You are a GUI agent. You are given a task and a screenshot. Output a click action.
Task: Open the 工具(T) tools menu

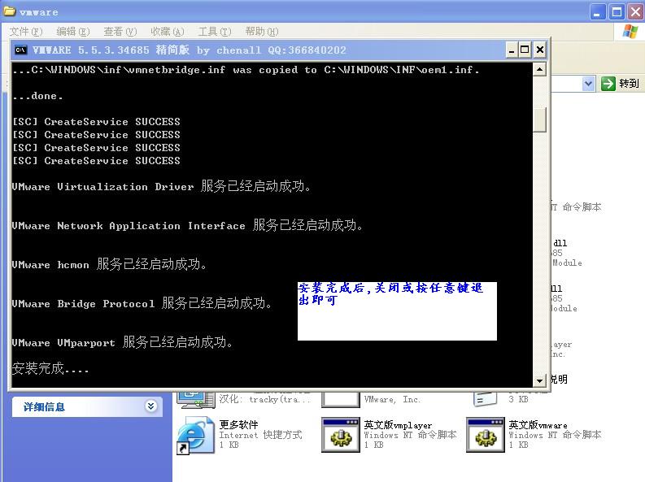point(214,31)
